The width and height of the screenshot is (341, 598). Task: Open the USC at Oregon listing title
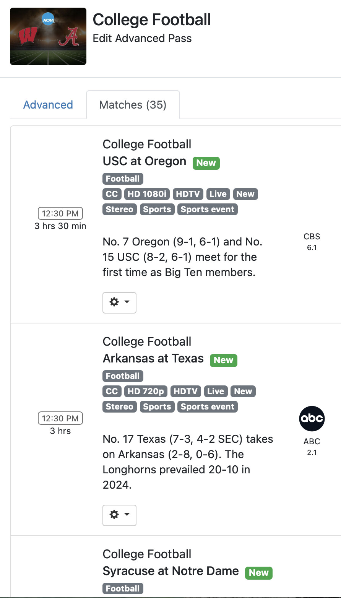[x=144, y=161]
